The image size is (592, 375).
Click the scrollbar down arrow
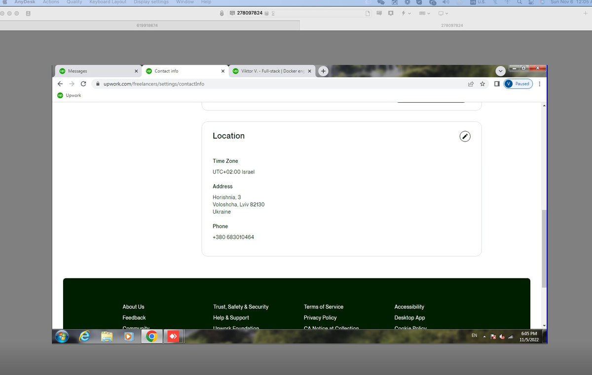pos(544,326)
